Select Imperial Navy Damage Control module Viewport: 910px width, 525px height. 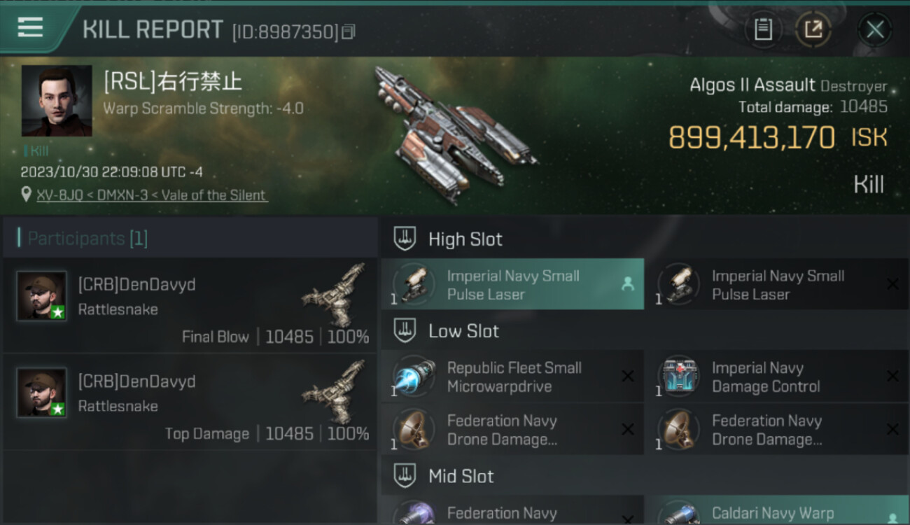(x=777, y=377)
